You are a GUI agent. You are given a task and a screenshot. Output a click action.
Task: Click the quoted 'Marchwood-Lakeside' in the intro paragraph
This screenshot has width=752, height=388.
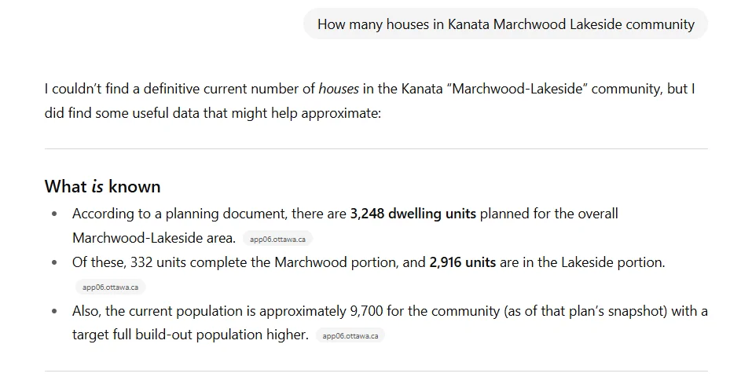click(518, 89)
